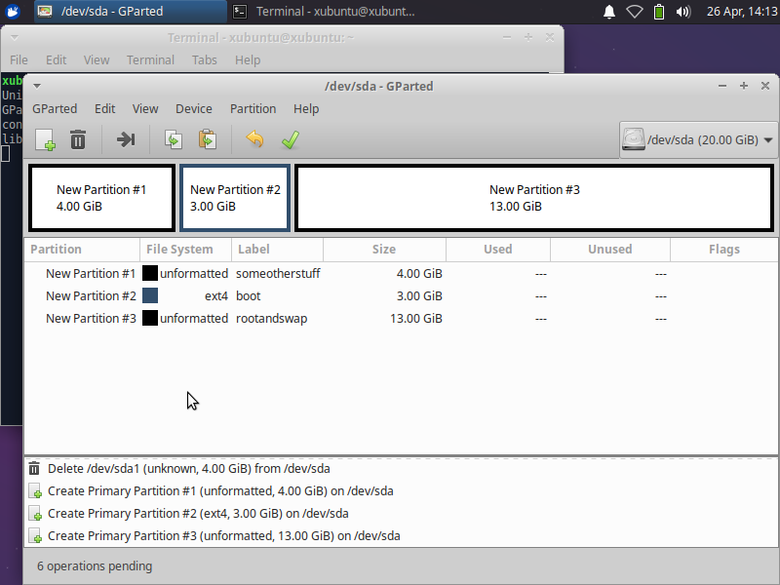Click the 'someotherstuff' label cell
Image resolution: width=780 pixels, height=585 pixels.
coord(278,274)
